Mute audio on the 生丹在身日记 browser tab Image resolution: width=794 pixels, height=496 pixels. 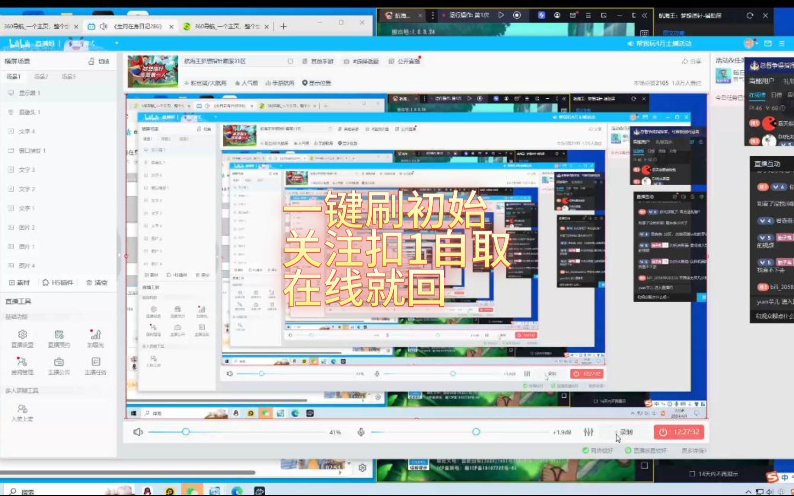click(103, 27)
